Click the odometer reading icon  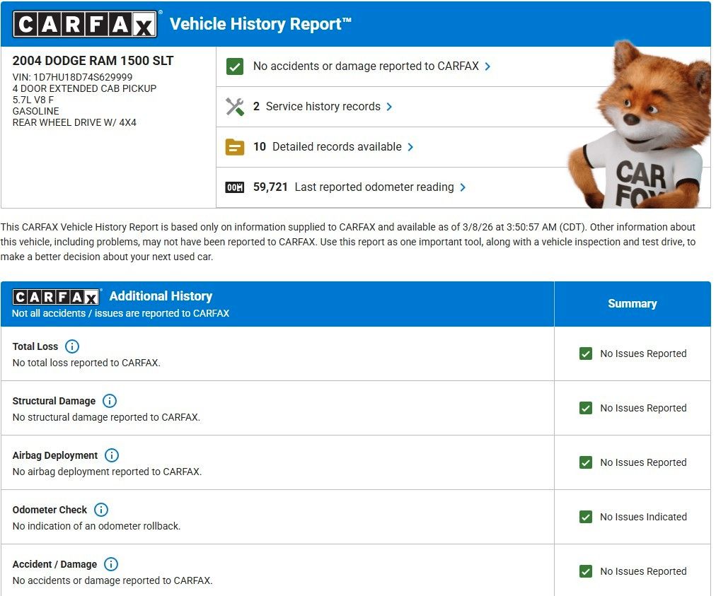tap(235, 187)
